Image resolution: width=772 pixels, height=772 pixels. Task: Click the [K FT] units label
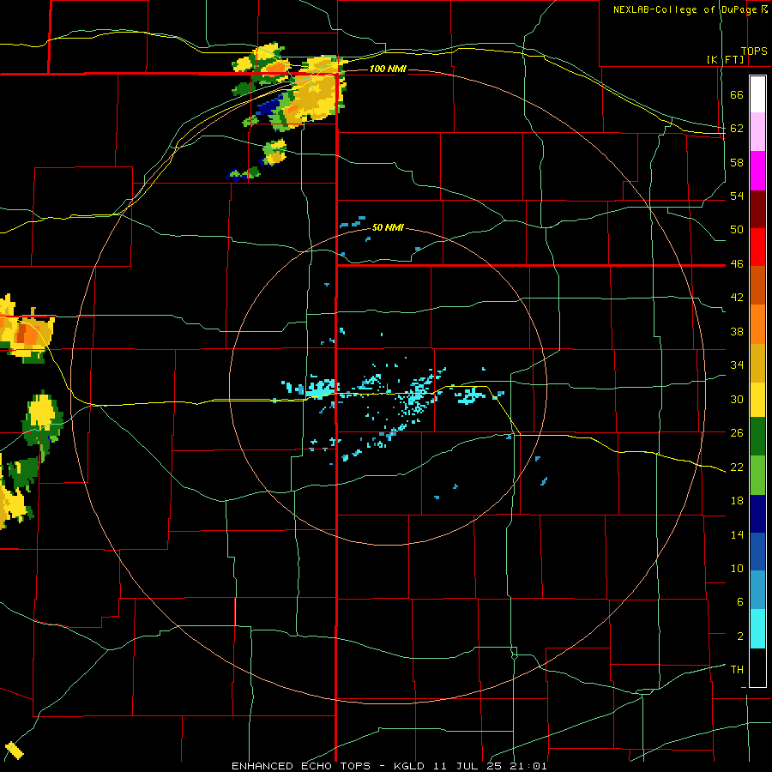[725, 59]
